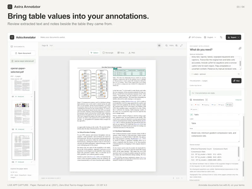Go to the next page arrow
252x189 pixels.
(x=182, y=178)
